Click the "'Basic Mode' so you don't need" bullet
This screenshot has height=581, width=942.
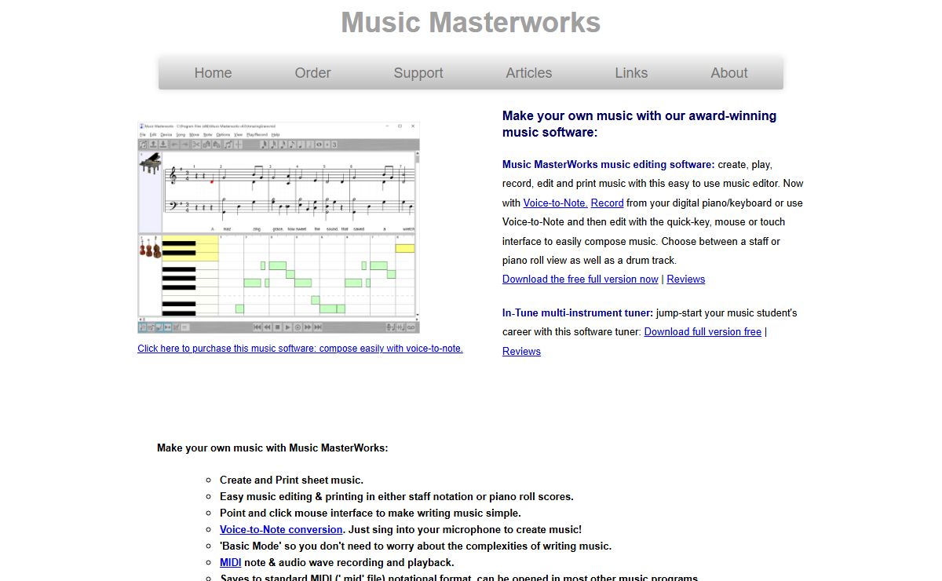point(415,546)
